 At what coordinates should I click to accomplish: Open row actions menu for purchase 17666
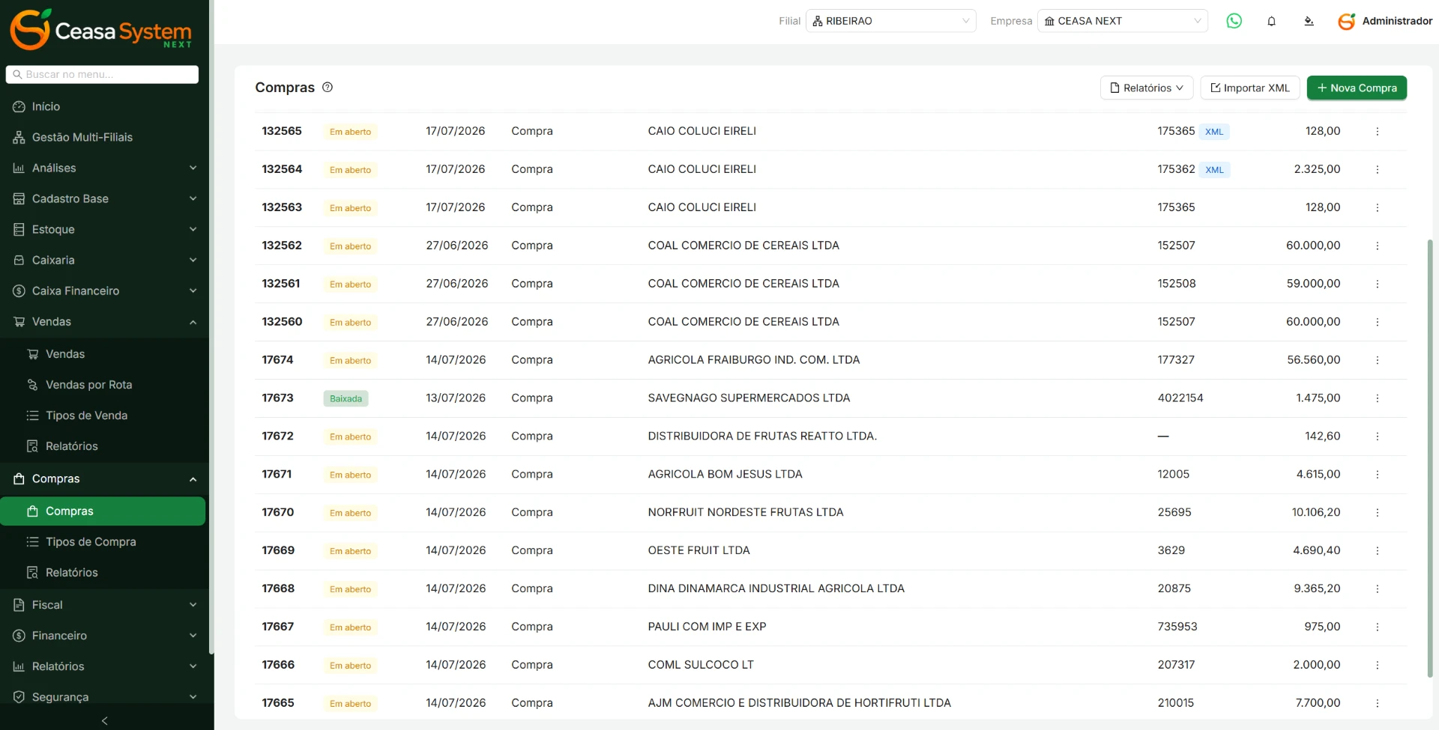pyautogui.click(x=1377, y=665)
